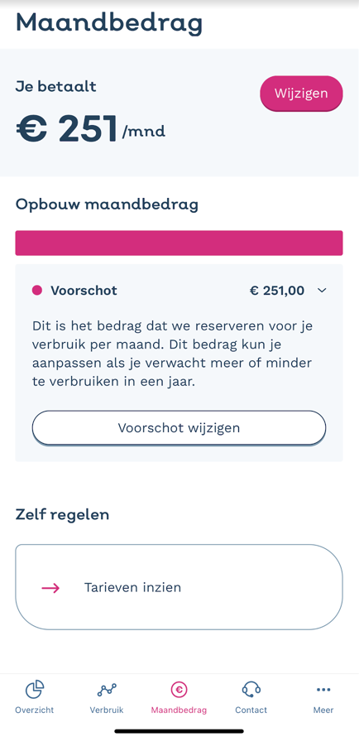Click the pink Opbouw maandbedrag bar
Viewport: 359px width, 737px height.
(179, 243)
